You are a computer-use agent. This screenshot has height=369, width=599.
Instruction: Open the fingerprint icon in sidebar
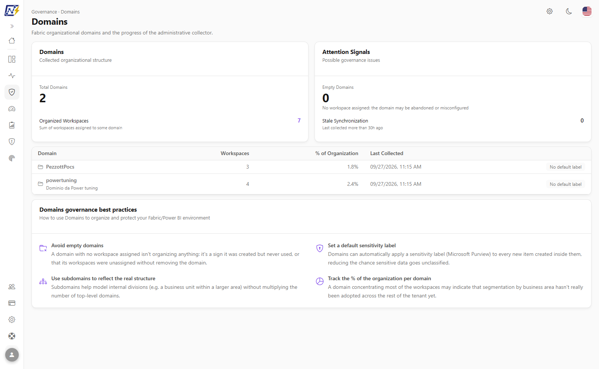click(x=12, y=158)
